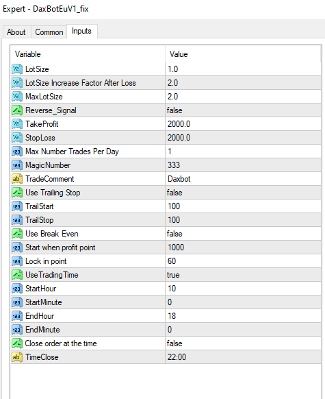
Task: Click the Reverse_Signal boolean icon
Action: click(16, 110)
